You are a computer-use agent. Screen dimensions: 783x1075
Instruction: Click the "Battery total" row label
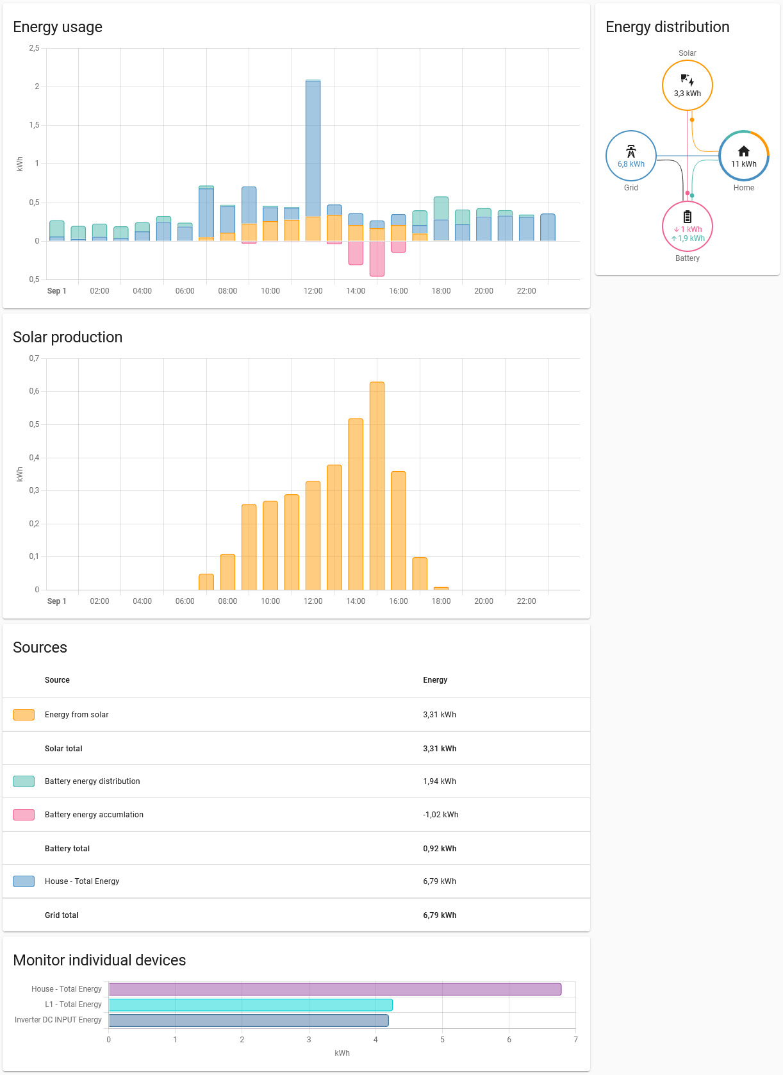[x=67, y=849]
